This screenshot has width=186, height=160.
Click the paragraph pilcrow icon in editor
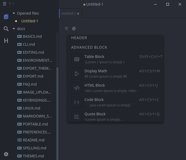click(66, 29)
